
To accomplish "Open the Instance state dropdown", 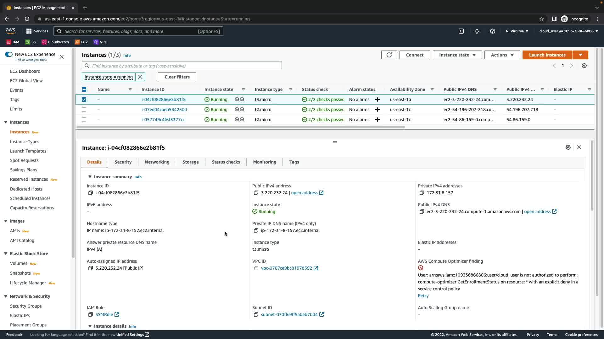I will point(457,55).
